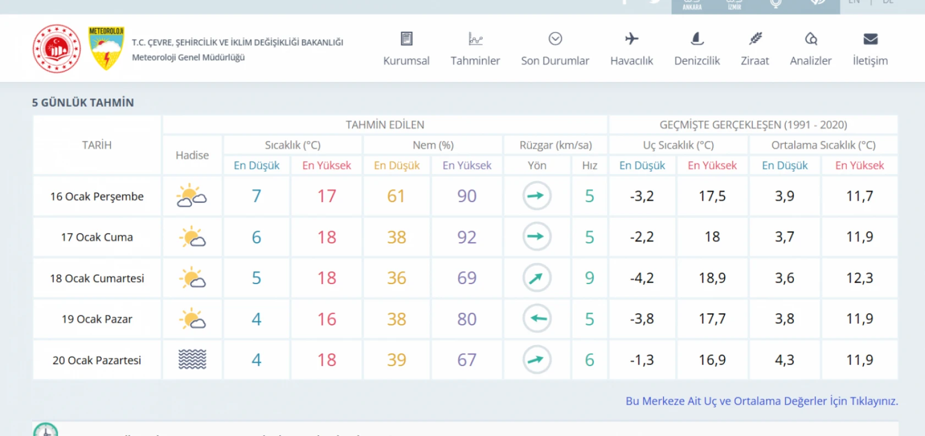
Task: Click the ministry emblem logo
Action: click(57, 48)
